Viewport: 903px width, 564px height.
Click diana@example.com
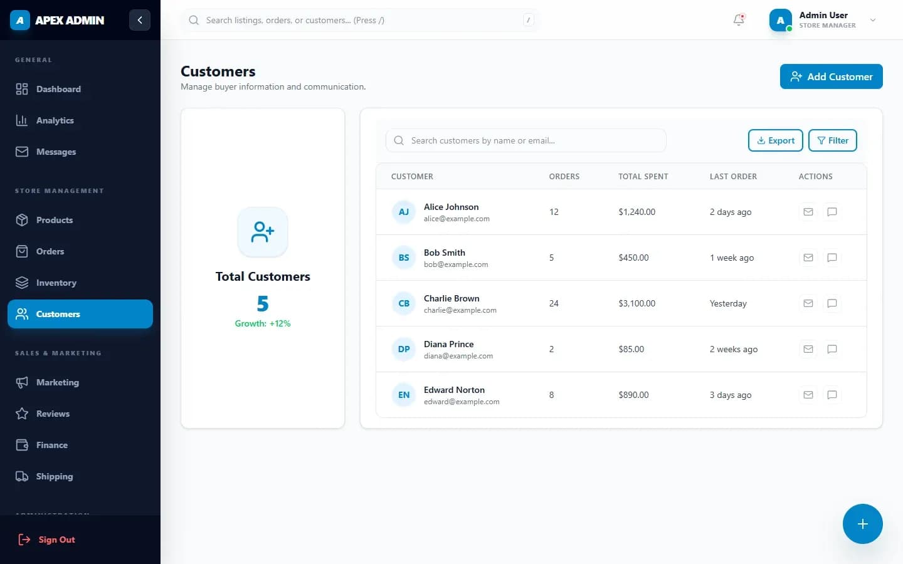pyautogui.click(x=458, y=356)
